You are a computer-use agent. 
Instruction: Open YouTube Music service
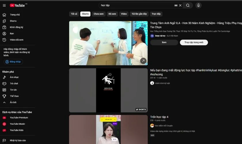[x=17, y=124]
